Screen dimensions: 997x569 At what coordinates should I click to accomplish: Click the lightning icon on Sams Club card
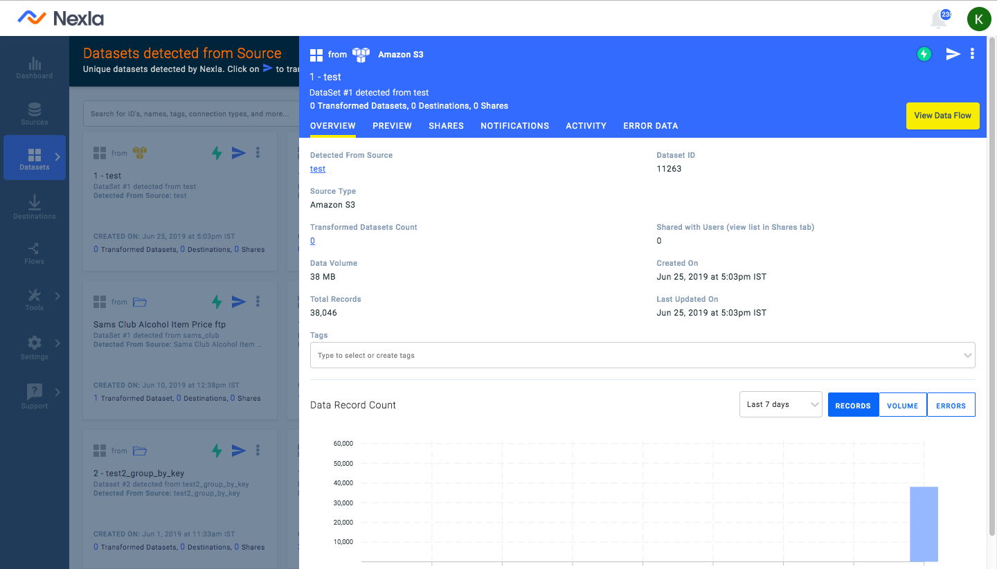217,302
